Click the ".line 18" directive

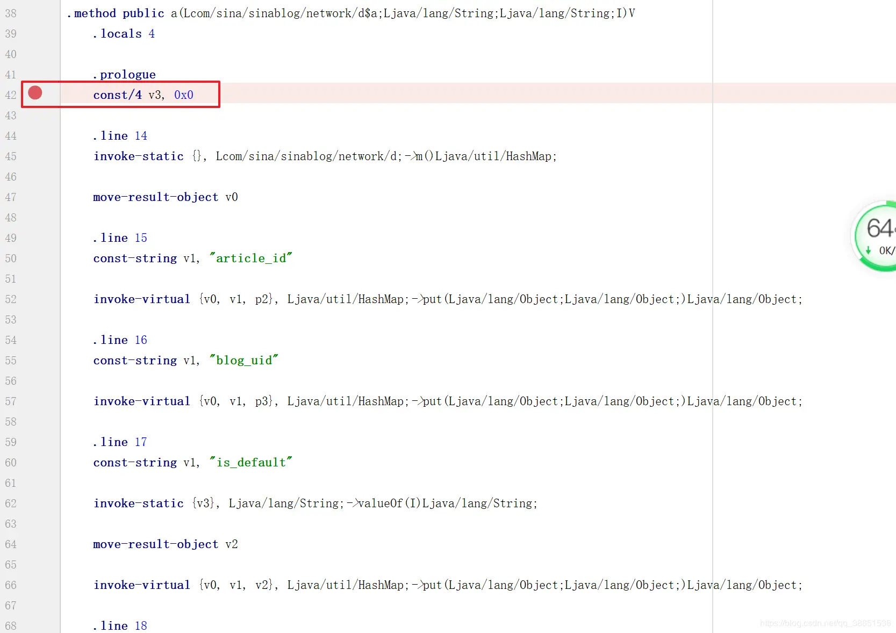pyautogui.click(x=120, y=626)
